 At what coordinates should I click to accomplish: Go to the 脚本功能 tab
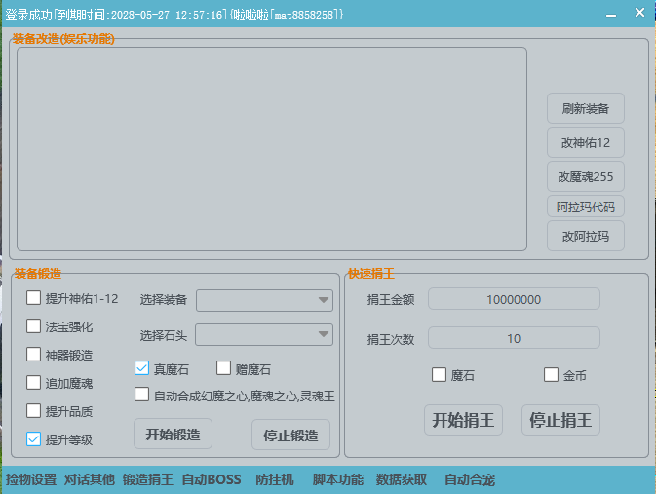coord(337,479)
